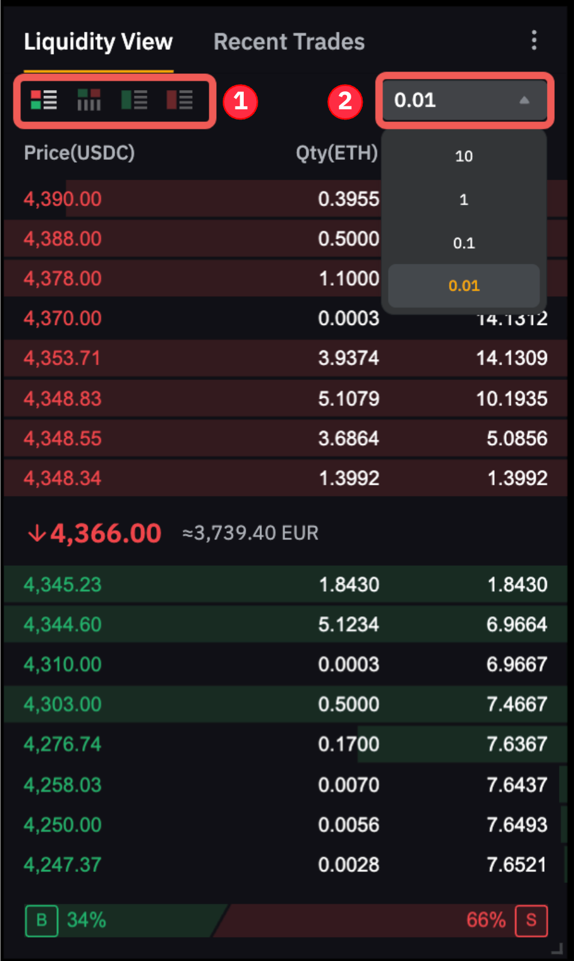Click the red S sell indicator icon
The width and height of the screenshot is (574, 961).
(531, 920)
